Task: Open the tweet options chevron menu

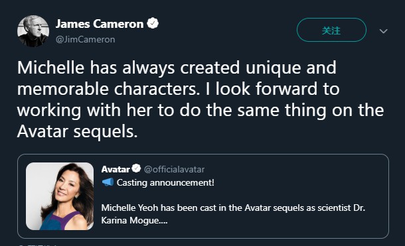Action: click(x=384, y=31)
